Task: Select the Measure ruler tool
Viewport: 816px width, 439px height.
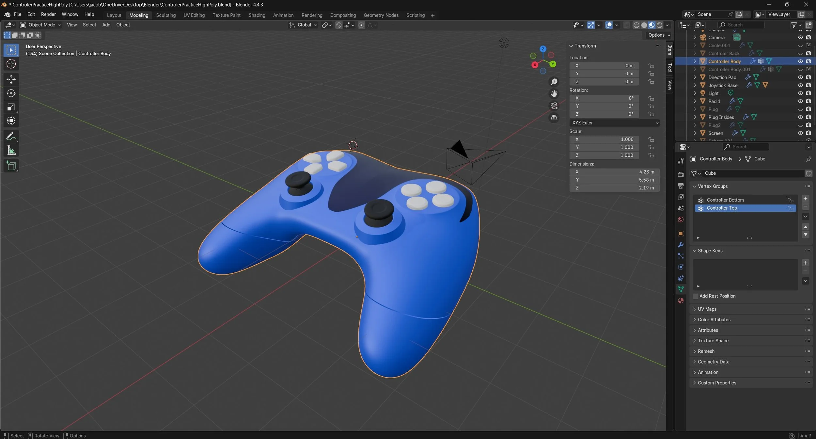Action: tap(11, 151)
